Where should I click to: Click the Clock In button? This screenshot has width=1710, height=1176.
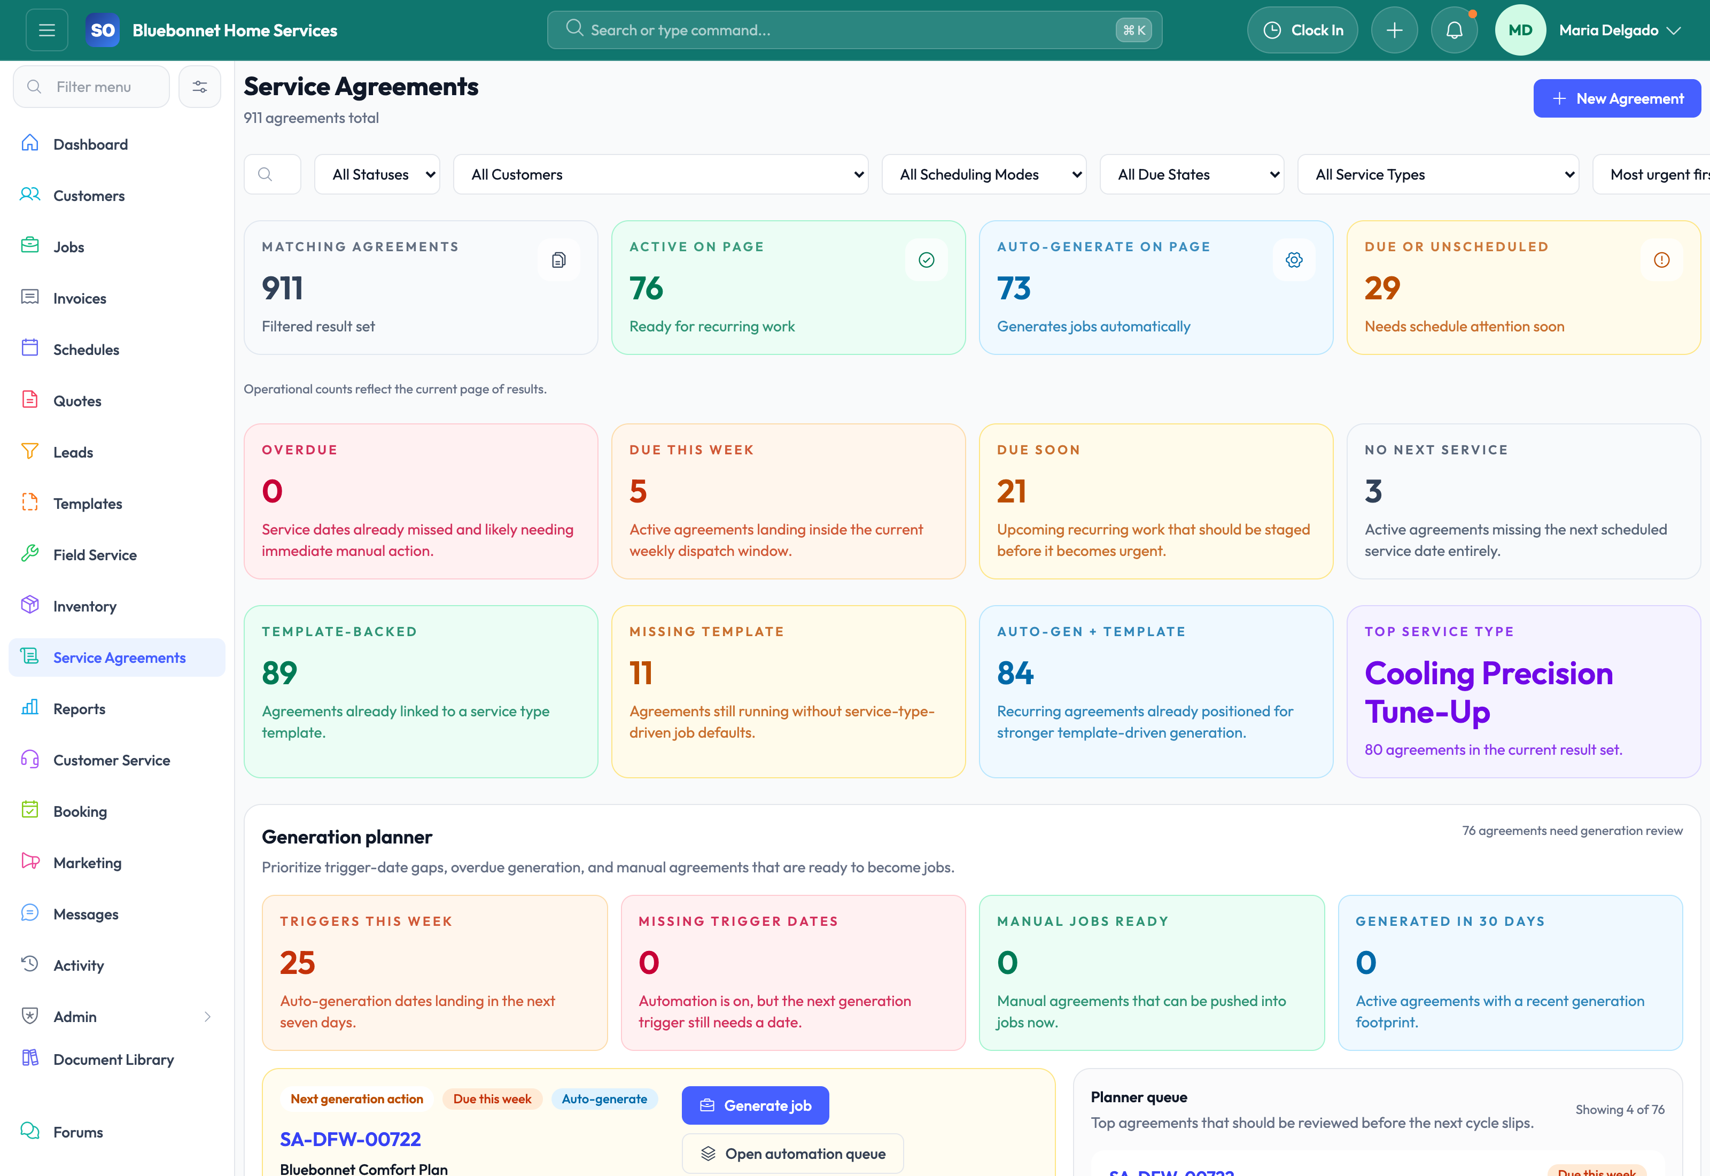click(x=1302, y=30)
